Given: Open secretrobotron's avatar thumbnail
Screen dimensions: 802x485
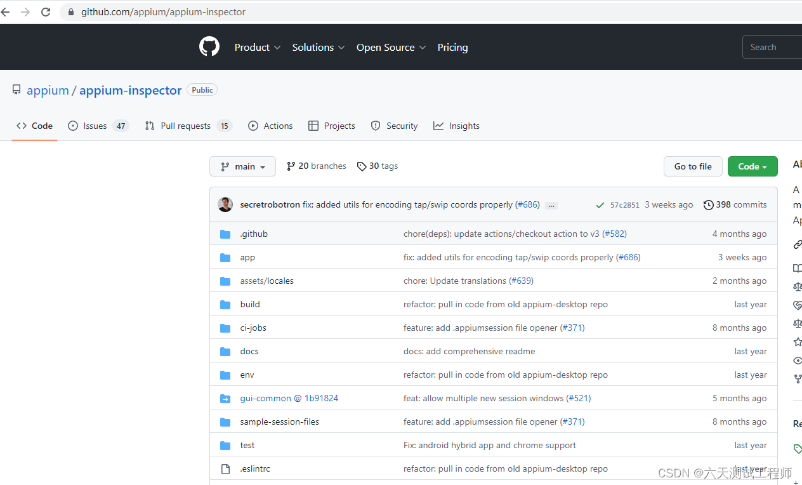Looking at the screenshot, I should tap(225, 204).
